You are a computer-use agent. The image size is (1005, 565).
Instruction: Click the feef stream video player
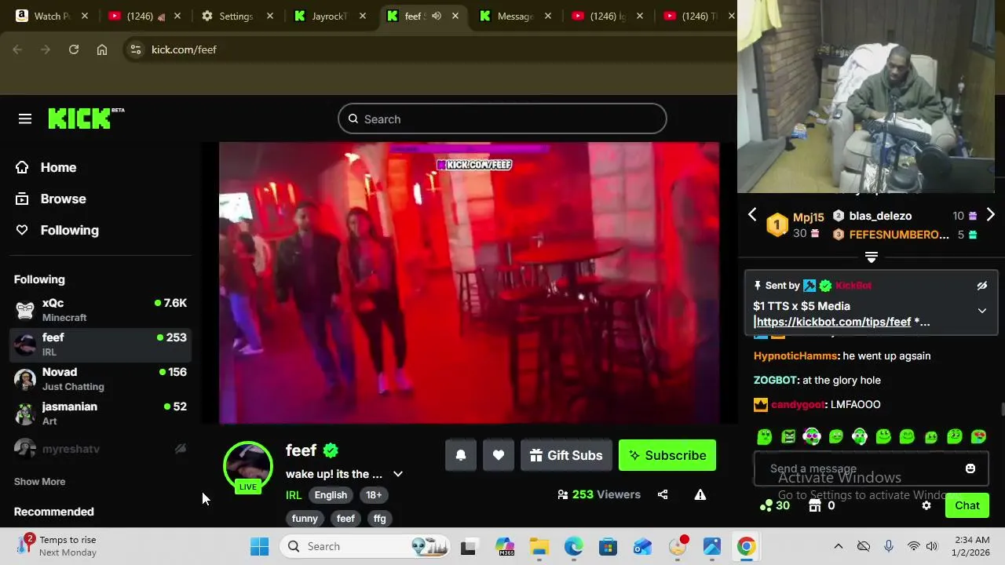coord(469,282)
